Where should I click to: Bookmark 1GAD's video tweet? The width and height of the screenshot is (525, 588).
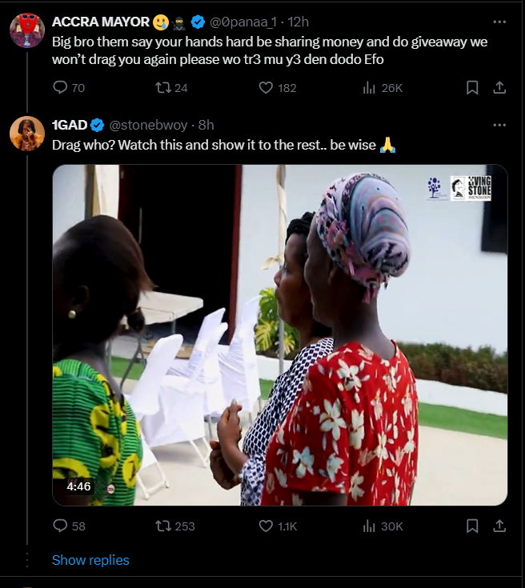[472, 526]
